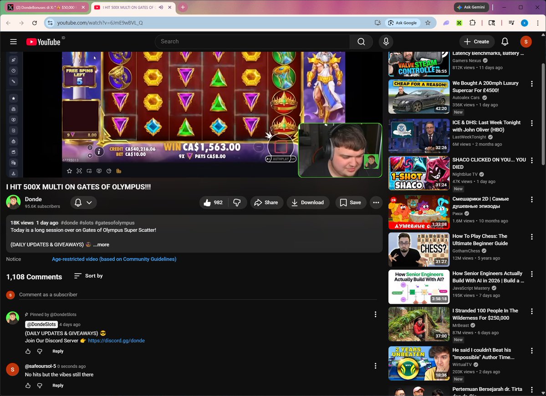
Task: Click the search magnifier button
Action: point(361,42)
